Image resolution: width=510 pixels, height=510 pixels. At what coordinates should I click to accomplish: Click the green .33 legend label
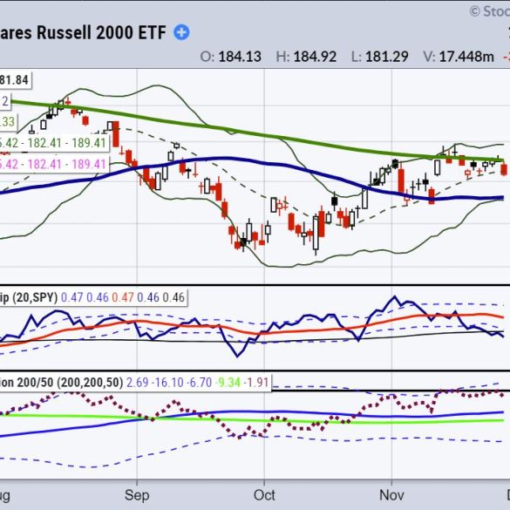tap(8, 122)
